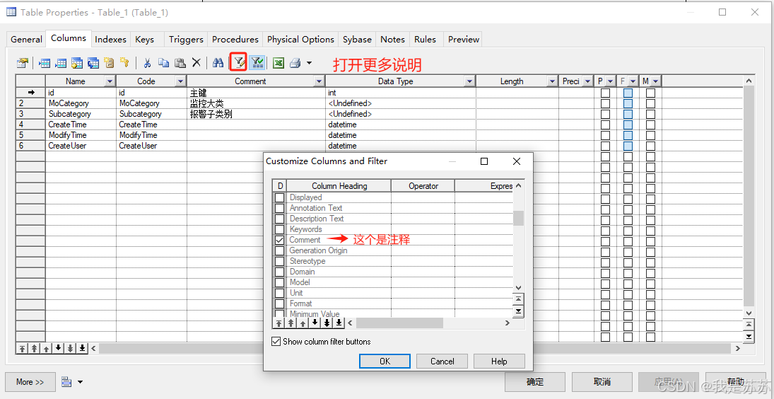This screenshot has height=399, width=774.
Task: Jump to the dialog list's first page
Action: [x=518, y=300]
